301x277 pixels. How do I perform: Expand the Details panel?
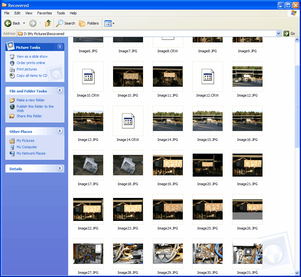(60, 168)
